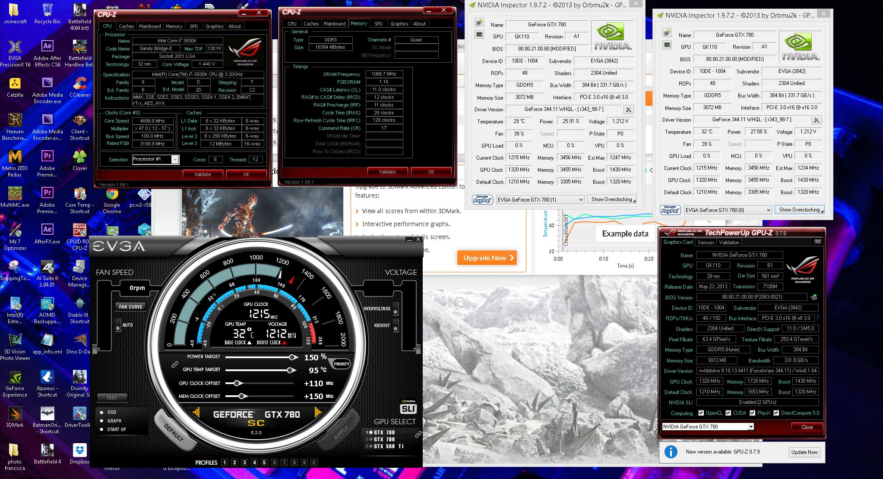Select profile slot 3 in EVGA Precision

tap(244, 462)
